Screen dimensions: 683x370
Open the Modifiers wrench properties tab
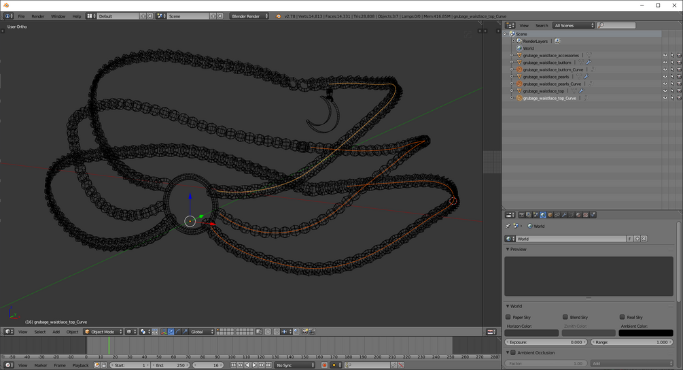(x=564, y=215)
